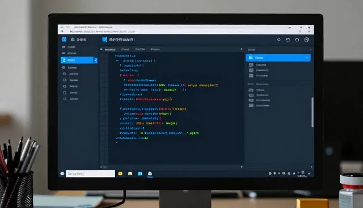Click the refresh-style icon in the header icons
Screen dimensions: 363x208
point(288,40)
